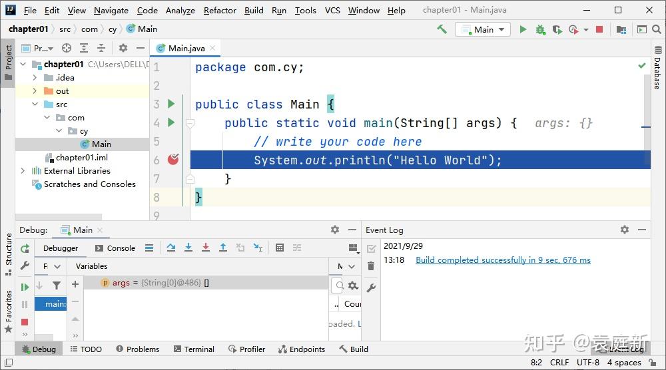Click the Build project hammer icon

pos(442,29)
